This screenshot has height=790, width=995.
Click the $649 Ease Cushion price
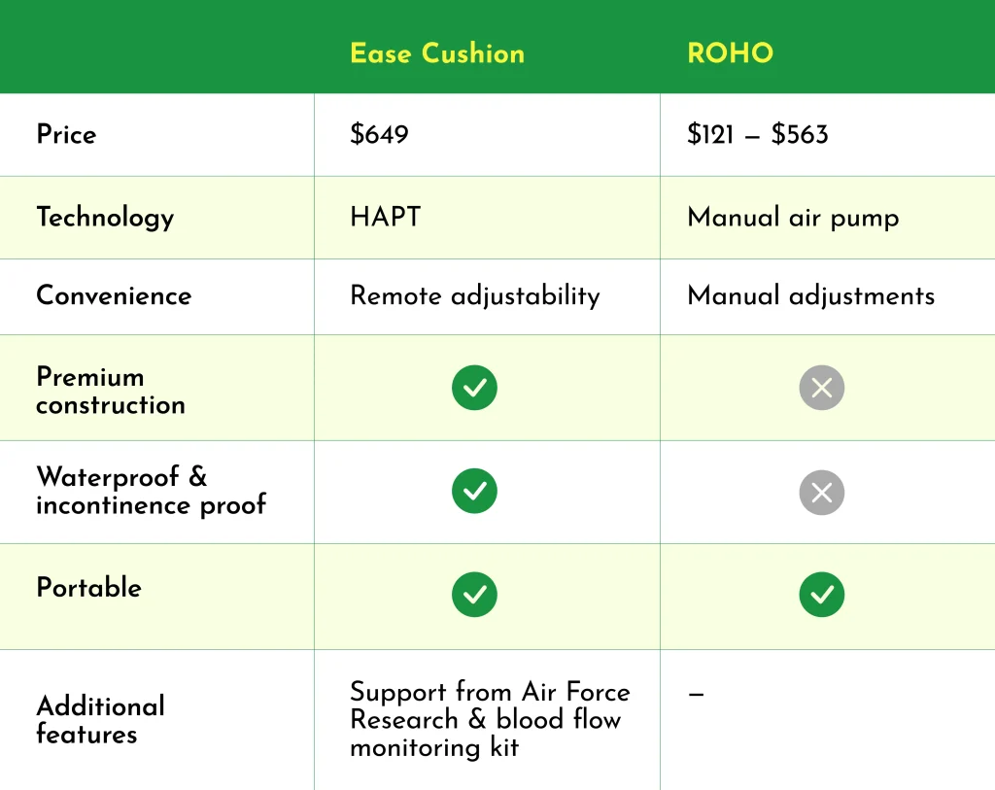point(379,134)
